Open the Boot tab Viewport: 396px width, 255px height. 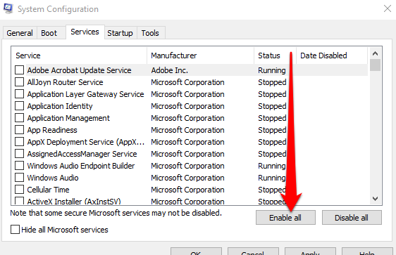(x=49, y=33)
